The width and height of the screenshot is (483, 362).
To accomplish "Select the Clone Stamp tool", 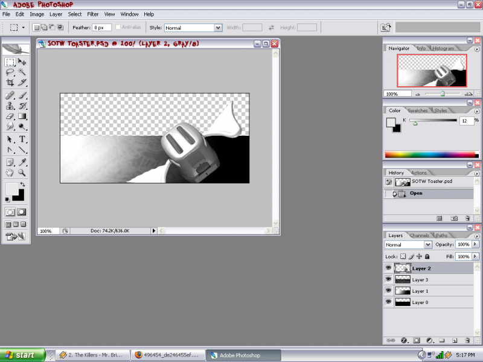I will click(10, 106).
